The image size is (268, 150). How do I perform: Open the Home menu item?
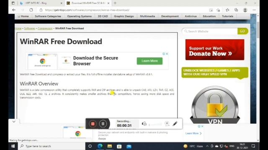click(x=23, y=16)
